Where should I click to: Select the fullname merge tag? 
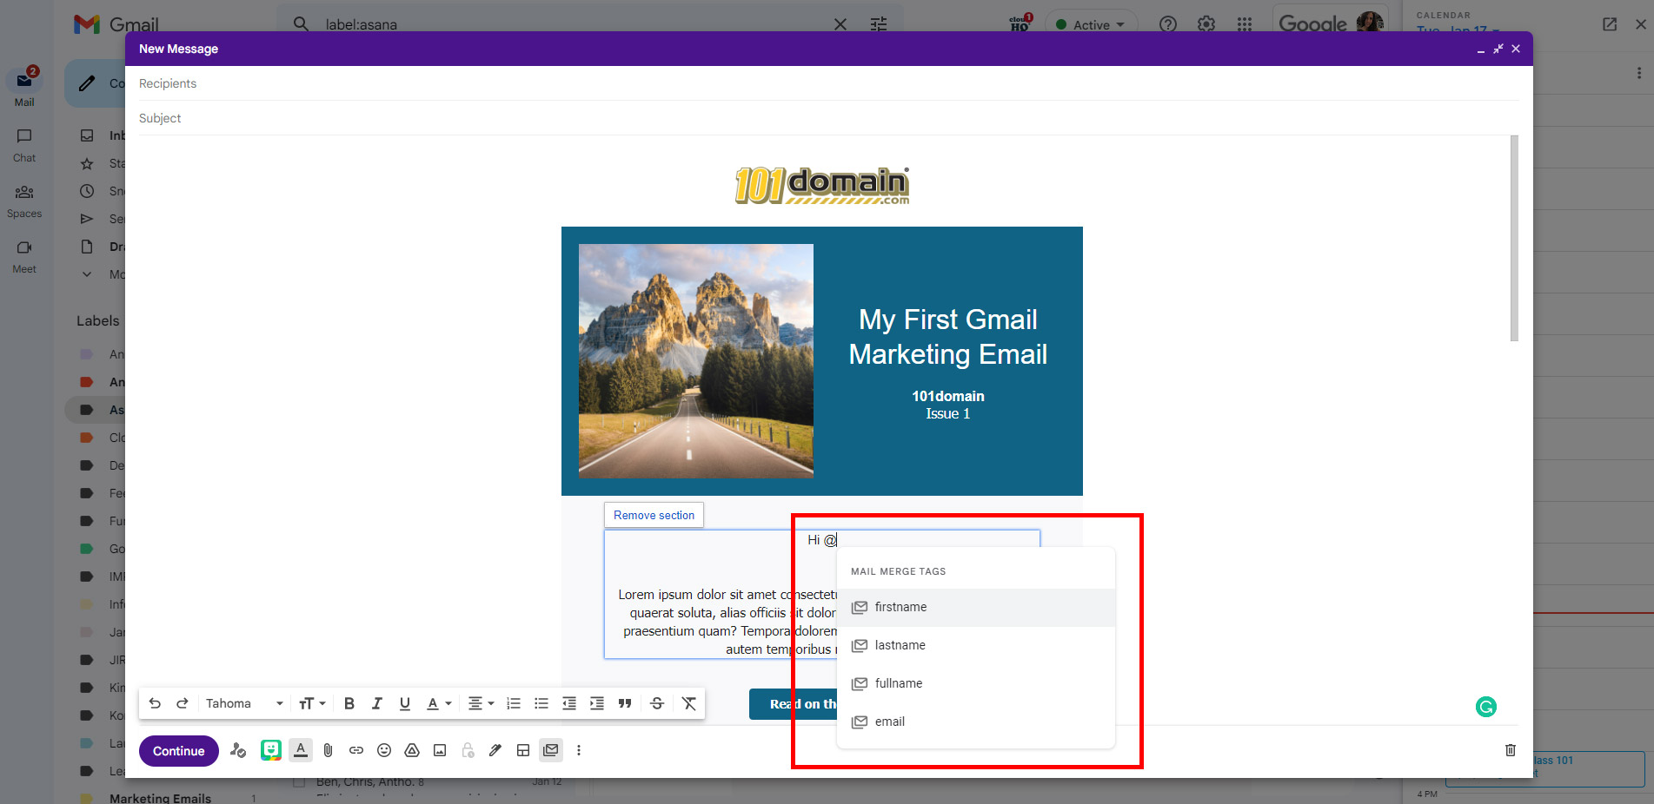975,683
